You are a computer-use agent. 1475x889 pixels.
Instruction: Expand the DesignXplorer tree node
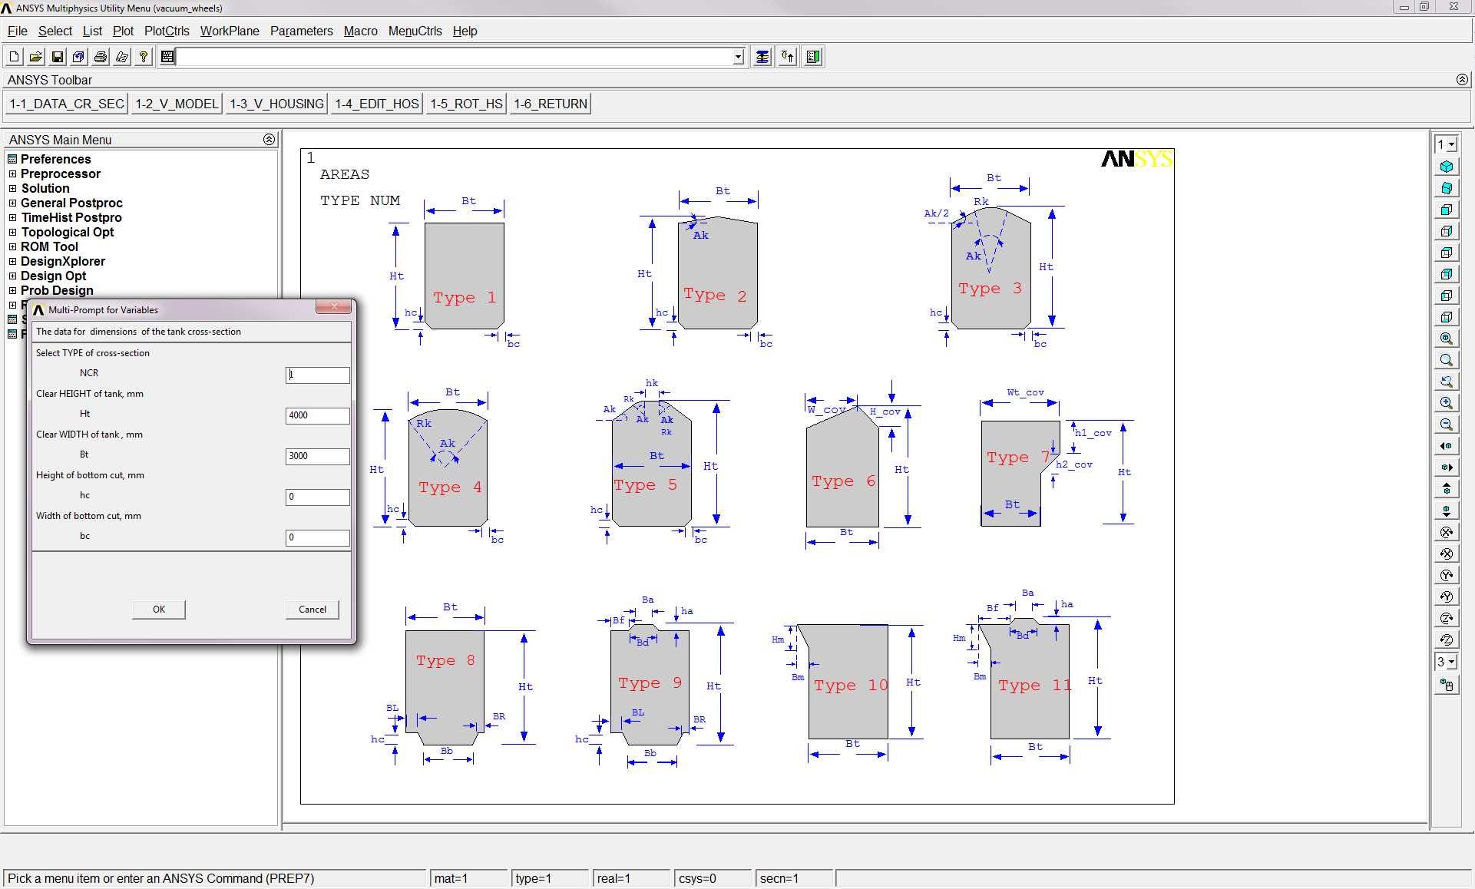click(12, 262)
